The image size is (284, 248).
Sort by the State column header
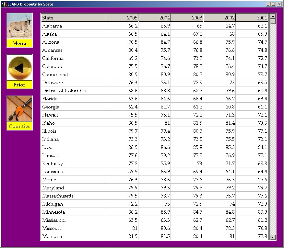click(x=73, y=18)
